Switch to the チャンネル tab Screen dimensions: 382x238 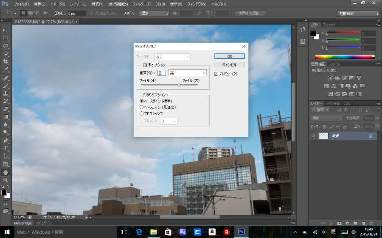pos(333,103)
